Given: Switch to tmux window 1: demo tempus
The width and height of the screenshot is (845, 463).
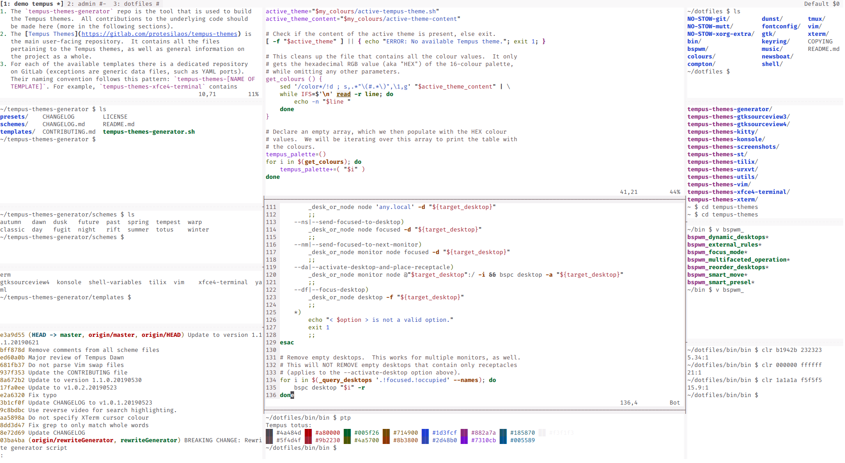Looking at the screenshot, I should (32, 4).
